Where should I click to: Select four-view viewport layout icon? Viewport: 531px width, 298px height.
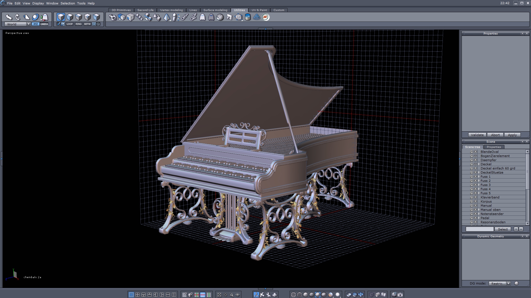[x=137, y=295]
